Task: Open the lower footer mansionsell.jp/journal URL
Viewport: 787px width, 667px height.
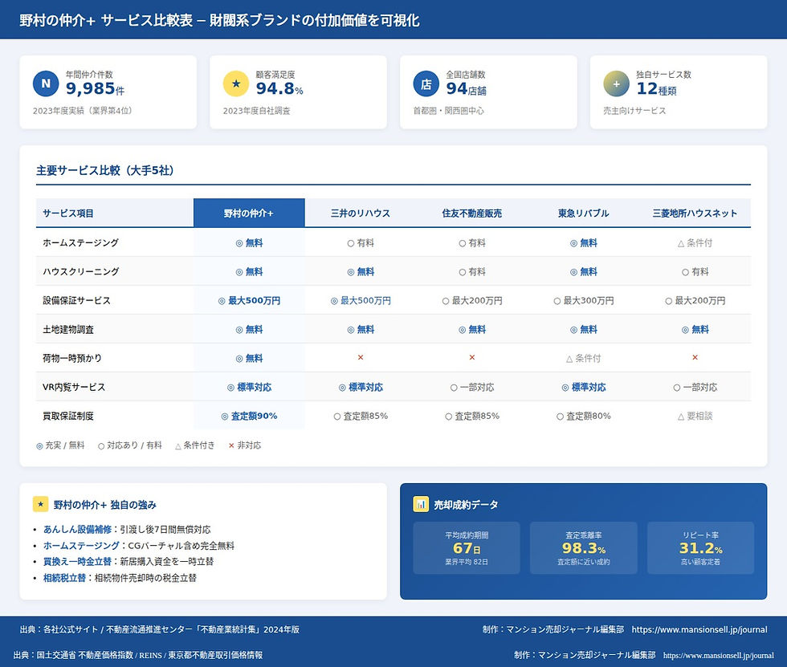Action: point(718,655)
